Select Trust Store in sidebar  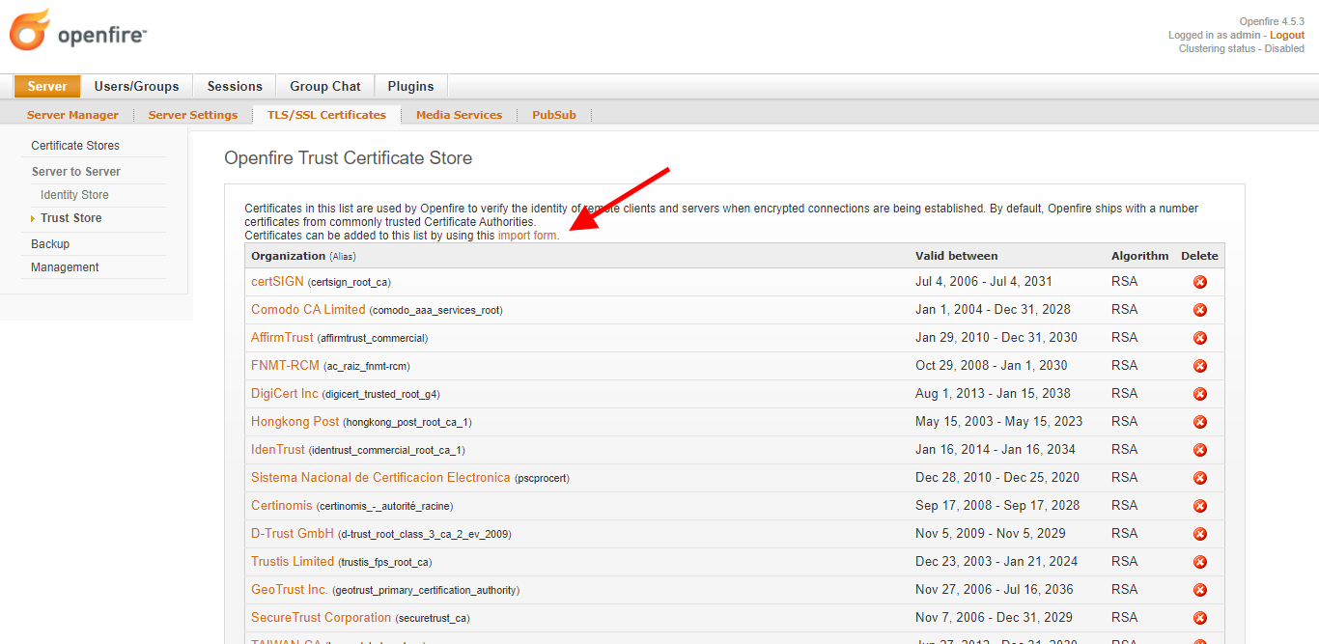coord(70,218)
